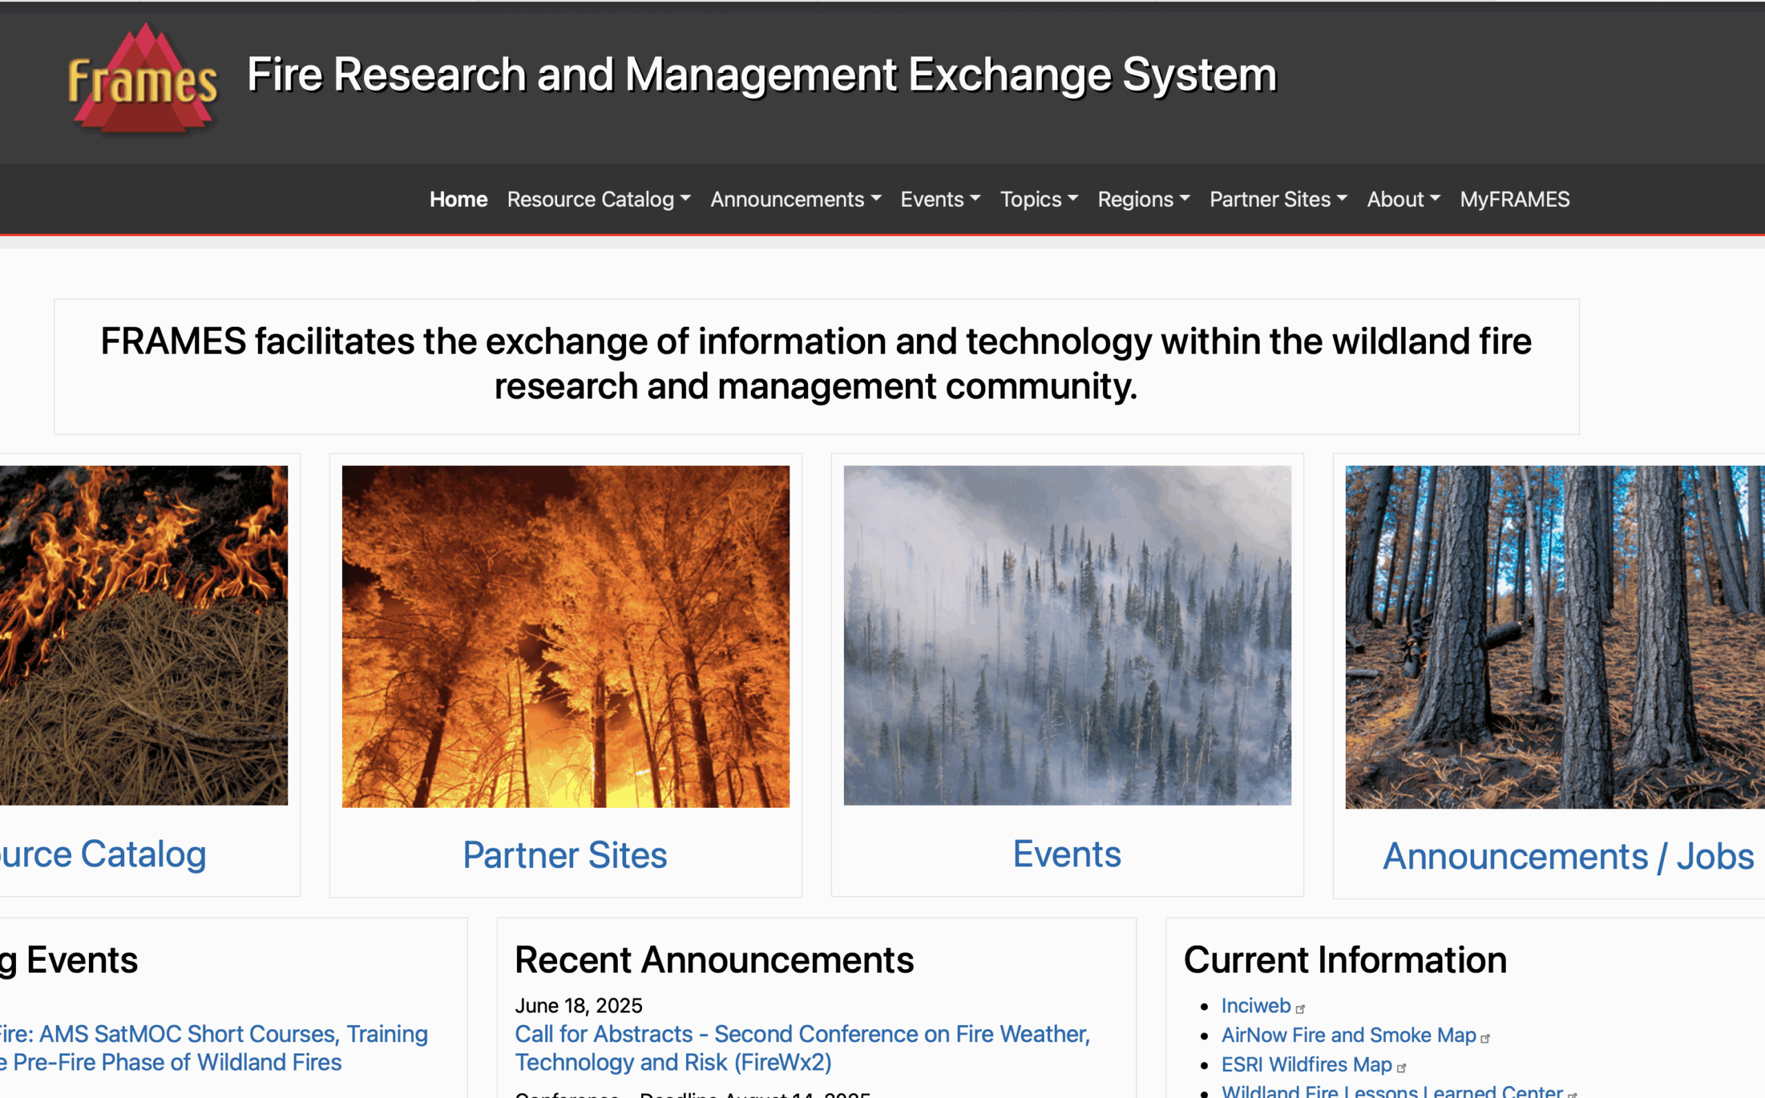
Task: Click the Frames triangle logo
Action: (142, 80)
